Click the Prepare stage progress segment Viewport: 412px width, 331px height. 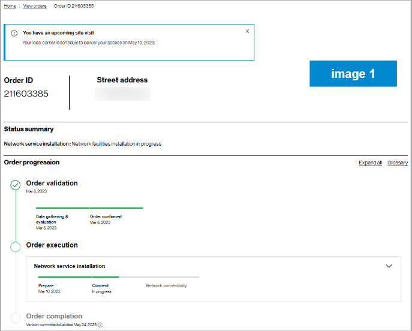(65, 277)
